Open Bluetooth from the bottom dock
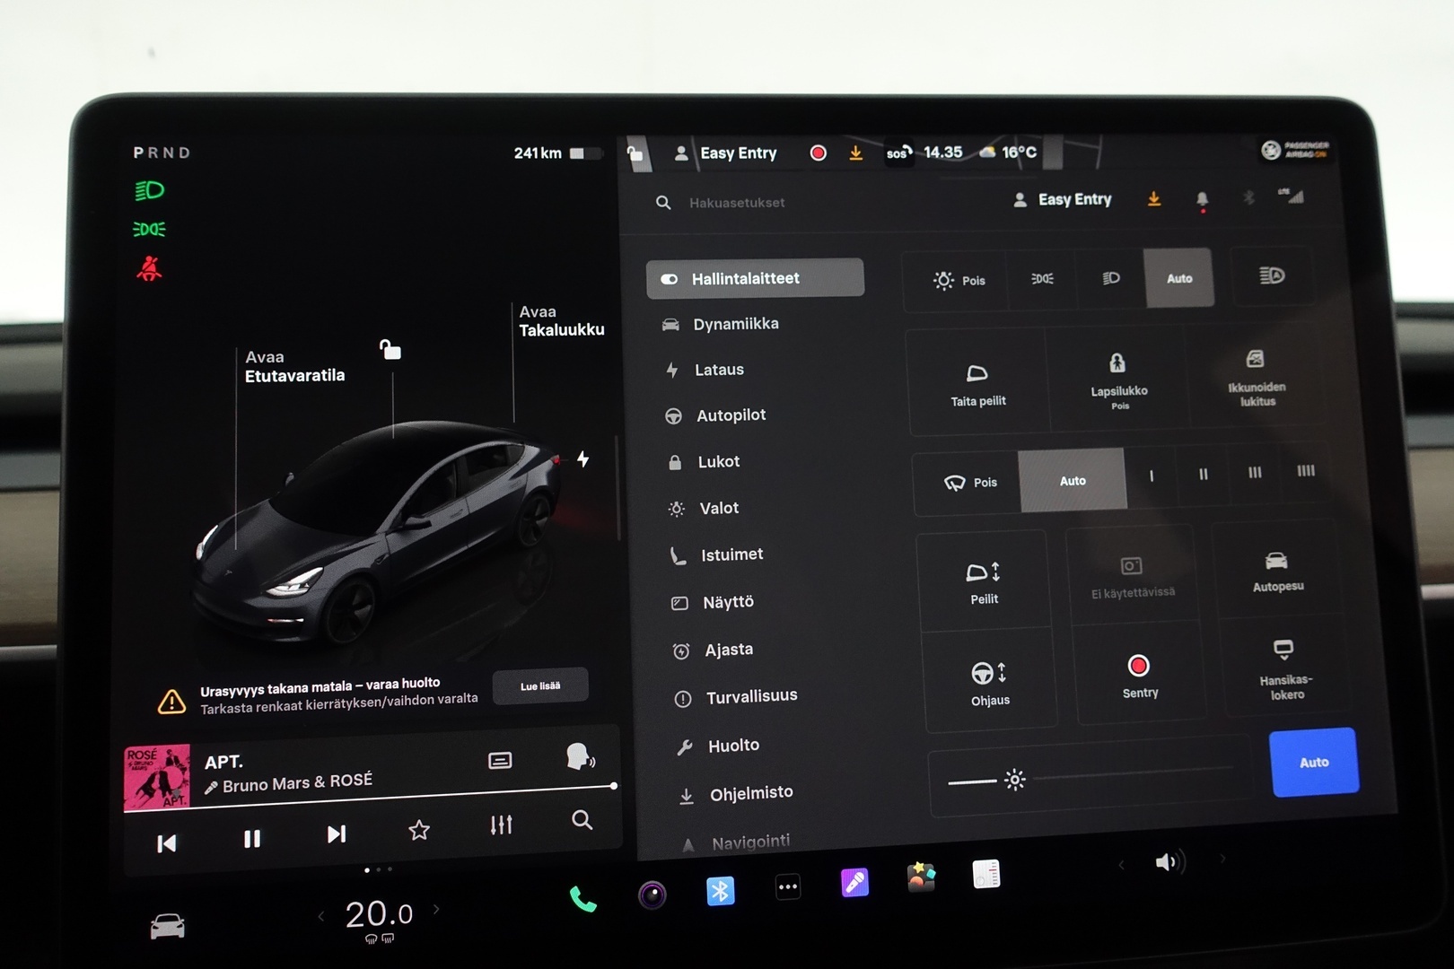This screenshot has width=1454, height=969. [x=719, y=890]
